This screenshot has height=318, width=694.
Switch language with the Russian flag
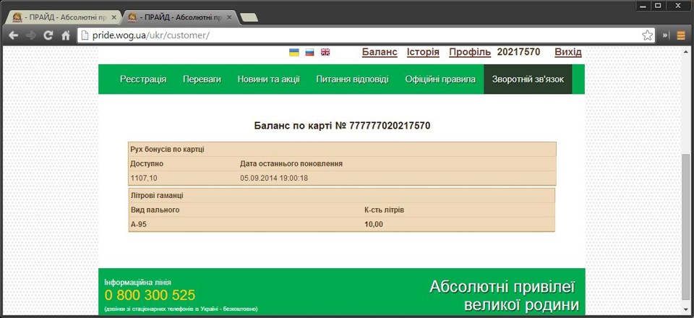click(309, 52)
